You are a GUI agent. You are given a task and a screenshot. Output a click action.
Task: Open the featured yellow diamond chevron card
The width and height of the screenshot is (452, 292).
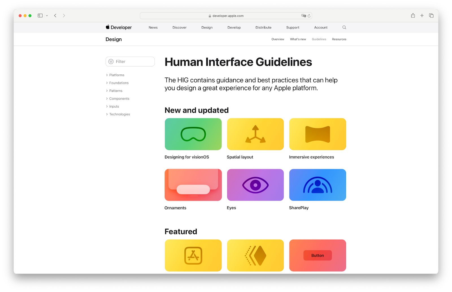point(255,255)
